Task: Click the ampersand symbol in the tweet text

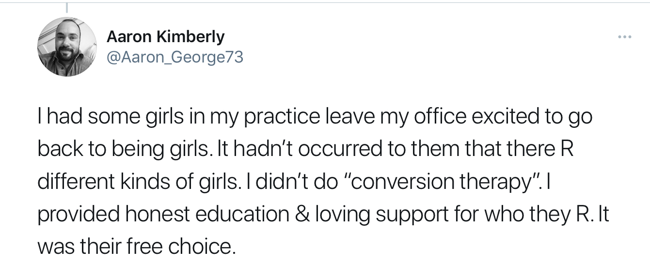Action: (x=303, y=214)
